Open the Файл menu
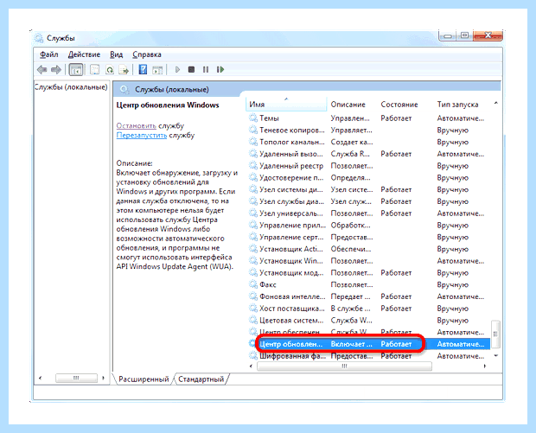The image size is (536, 433). (49, 54)
